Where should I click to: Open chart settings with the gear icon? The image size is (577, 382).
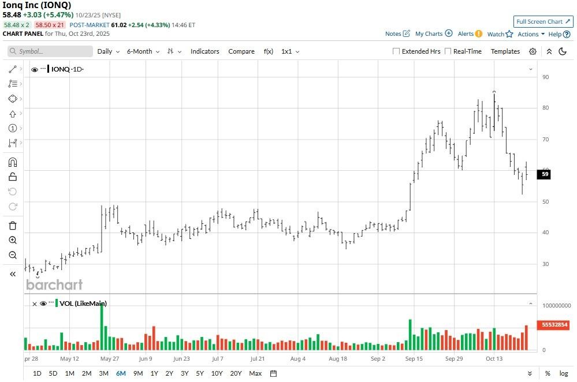[x=533, y=51]
